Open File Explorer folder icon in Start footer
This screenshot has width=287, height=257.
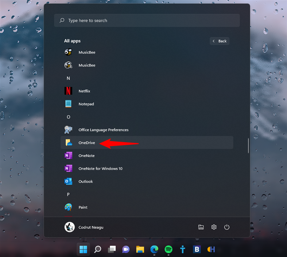pos(201,227)
